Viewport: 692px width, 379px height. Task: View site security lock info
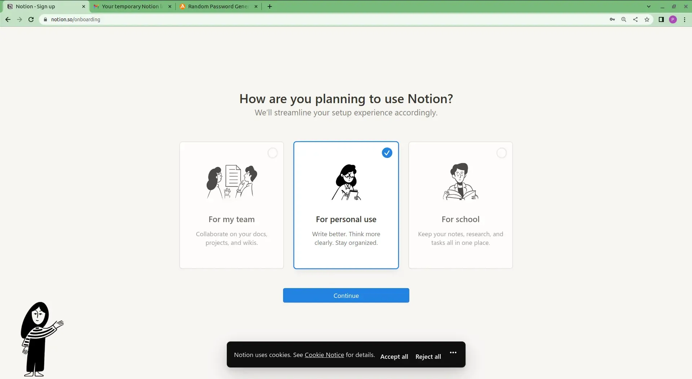(45, 19)
